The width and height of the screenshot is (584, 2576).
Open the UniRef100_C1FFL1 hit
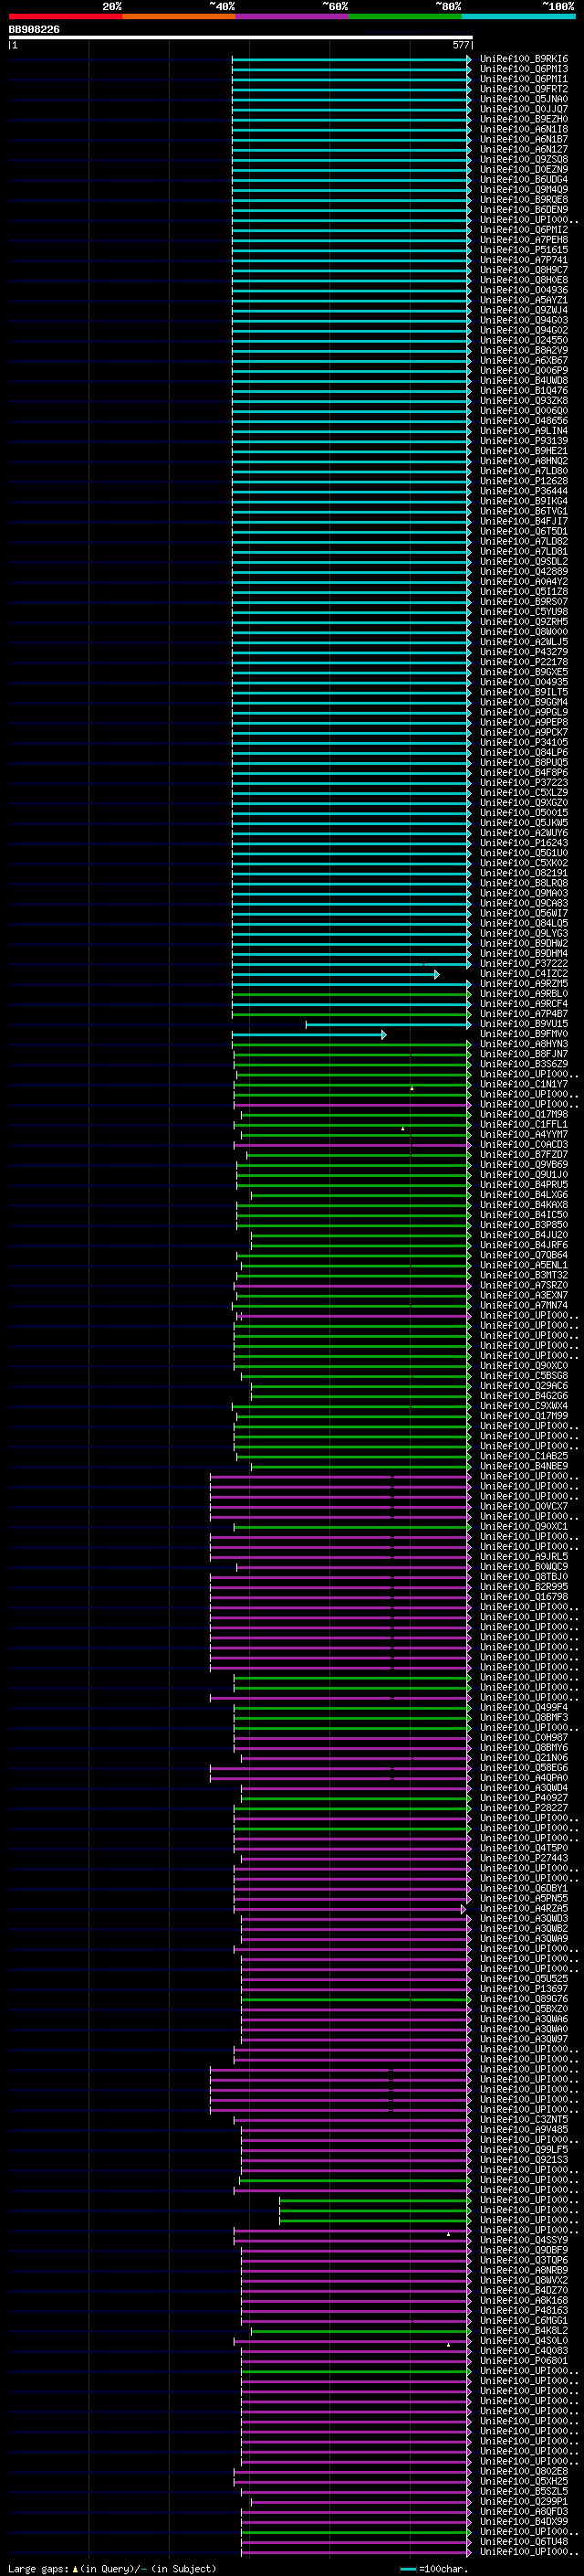pos(524,1124)
